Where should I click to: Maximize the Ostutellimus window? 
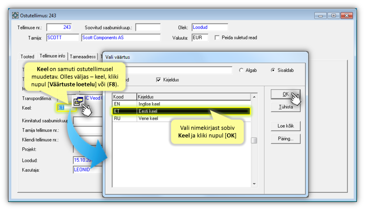[x=333, y=16]
